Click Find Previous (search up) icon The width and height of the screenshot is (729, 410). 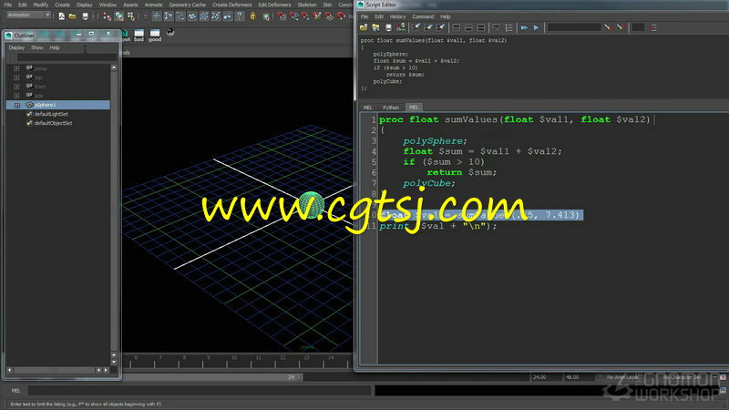pos(620,28)
